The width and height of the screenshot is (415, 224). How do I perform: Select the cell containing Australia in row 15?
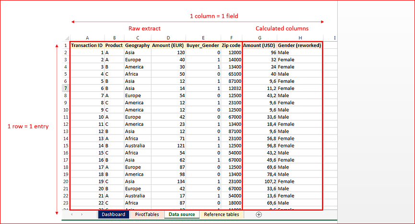tap(138, 146)
